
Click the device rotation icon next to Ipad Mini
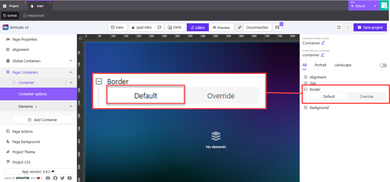pyautogui.click(x=159, y=27)
